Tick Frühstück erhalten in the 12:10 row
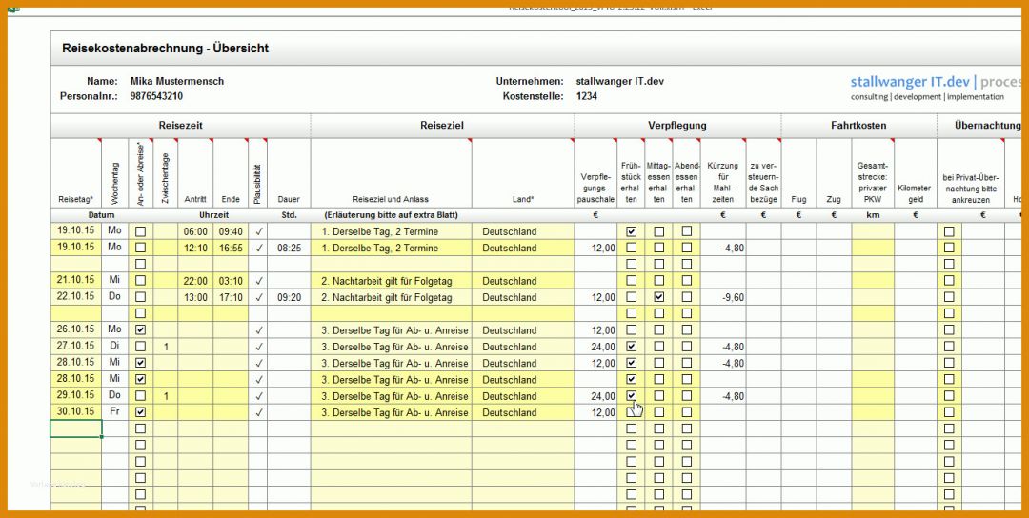The height and width of the screenshot is (518, 1029). click(x=632, y=248)
